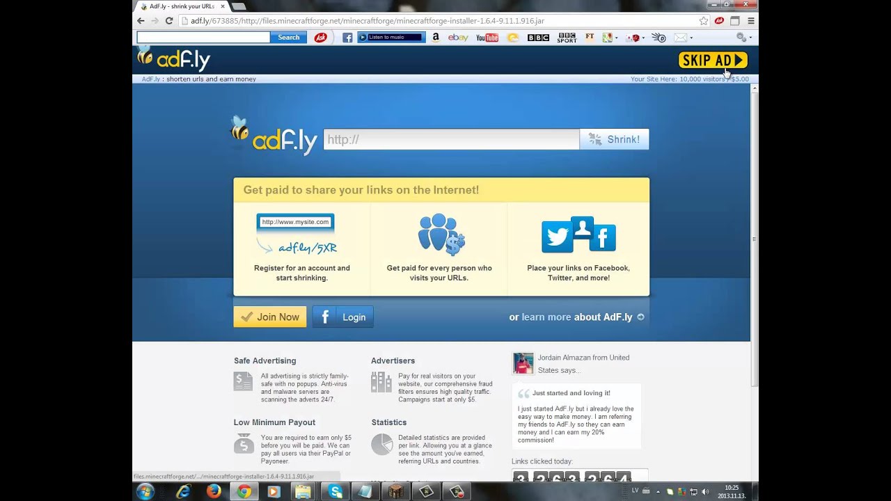Click the large adf.ly logo beside input
The image size is (891, 501).
coord(274,136)
